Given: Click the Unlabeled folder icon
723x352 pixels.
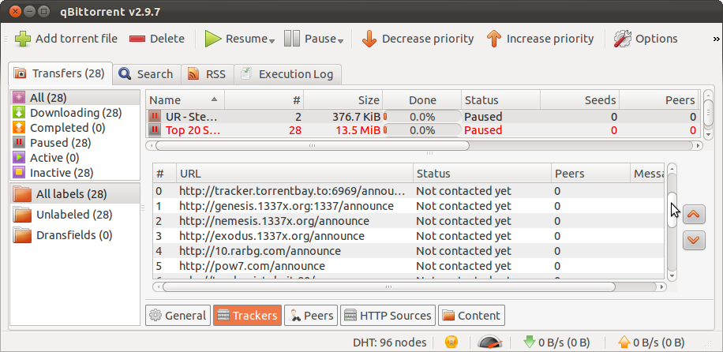Looking at the screenshot, I should coord(21,215).
